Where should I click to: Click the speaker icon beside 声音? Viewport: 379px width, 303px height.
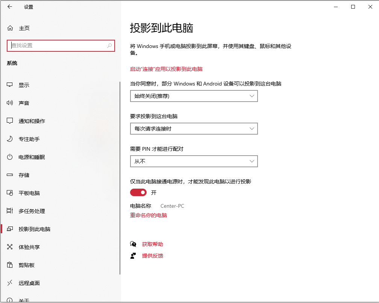point(10,103)
